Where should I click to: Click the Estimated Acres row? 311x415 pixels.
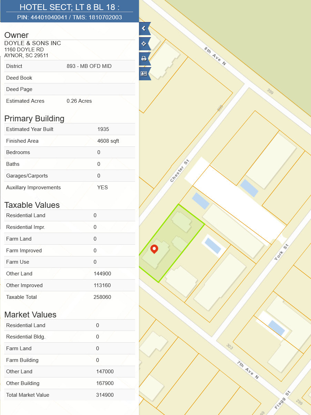coord(69,101)
